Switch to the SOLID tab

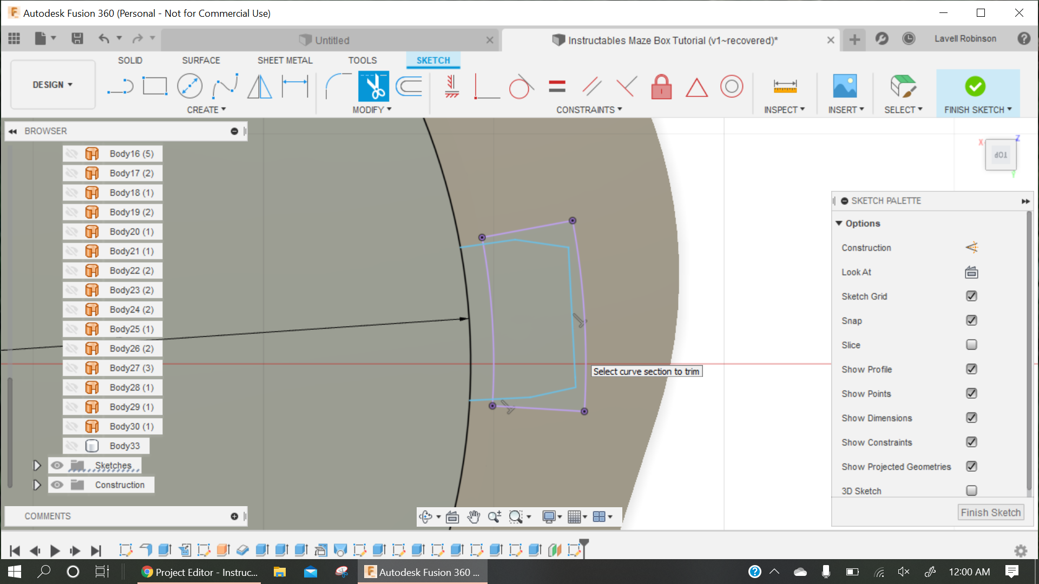click(x=130, y=61)
